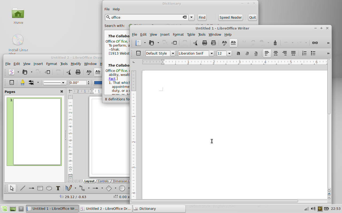Screen dimensions: 342x213
Task: Open print preview in Writer toolbar
Action: pos(213,43)
